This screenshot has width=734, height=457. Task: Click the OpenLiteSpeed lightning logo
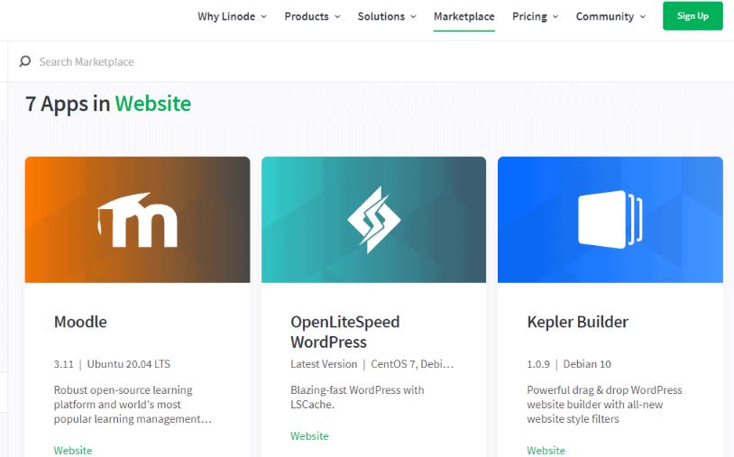pos(373,220)
